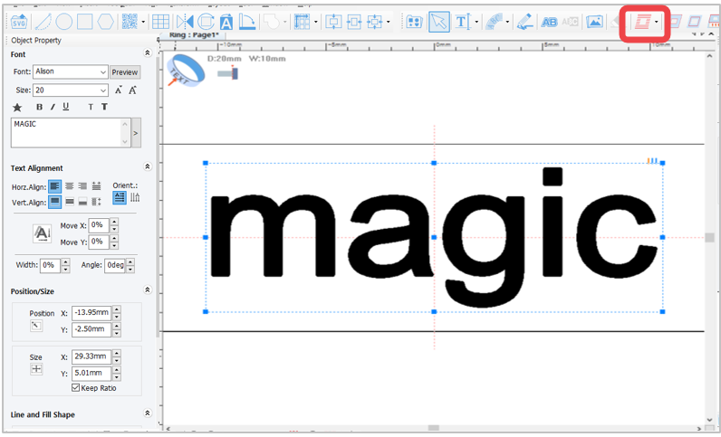Click the text rotate 'A' icon
Viewport: 721px width, 437px height.
tap(226, 22)
